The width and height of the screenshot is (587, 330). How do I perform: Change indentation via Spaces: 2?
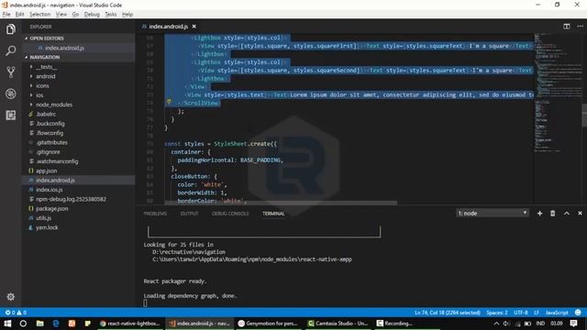(x=497, y=313)
